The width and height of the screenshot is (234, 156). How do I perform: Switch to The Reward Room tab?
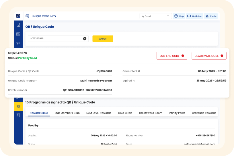[151, 113]
